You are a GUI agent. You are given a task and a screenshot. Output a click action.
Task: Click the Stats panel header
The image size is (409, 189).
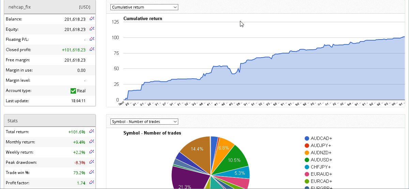point(49,121)
